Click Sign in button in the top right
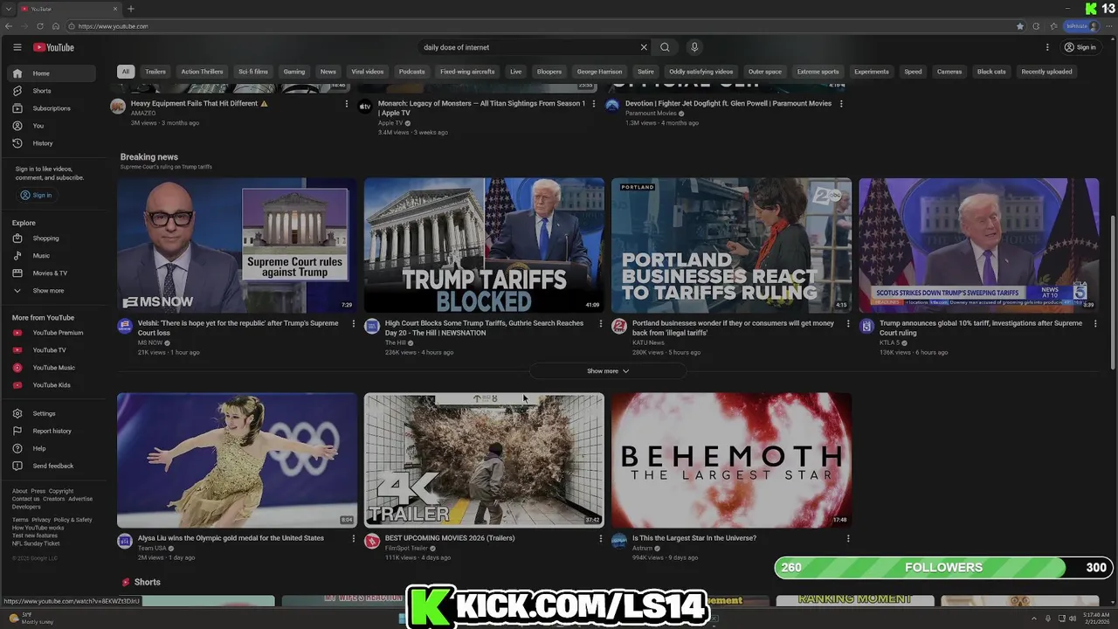 1080,47
